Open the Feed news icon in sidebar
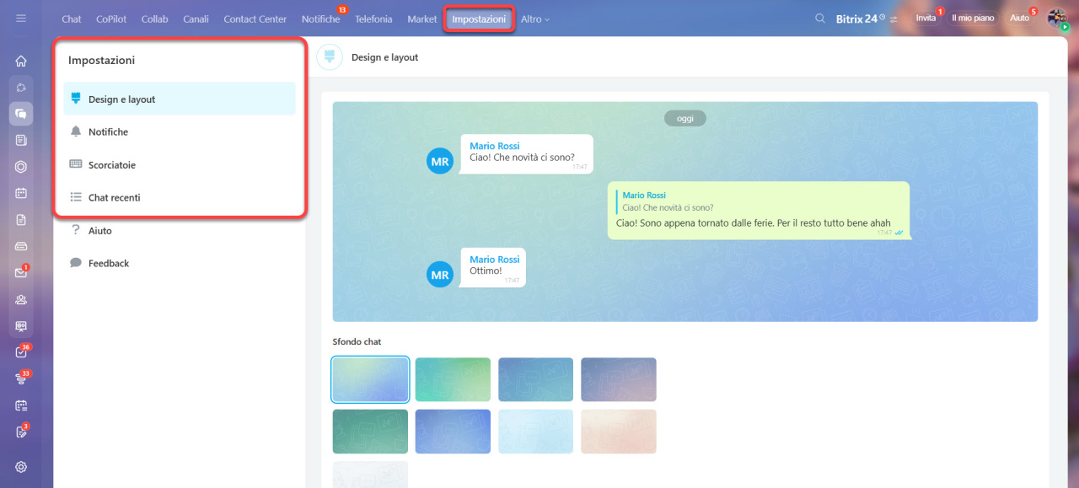Screen dimensions: 1079x488 [x=21, y=140]
